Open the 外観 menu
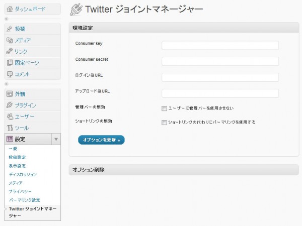302x226 pixels. (20, 94)
